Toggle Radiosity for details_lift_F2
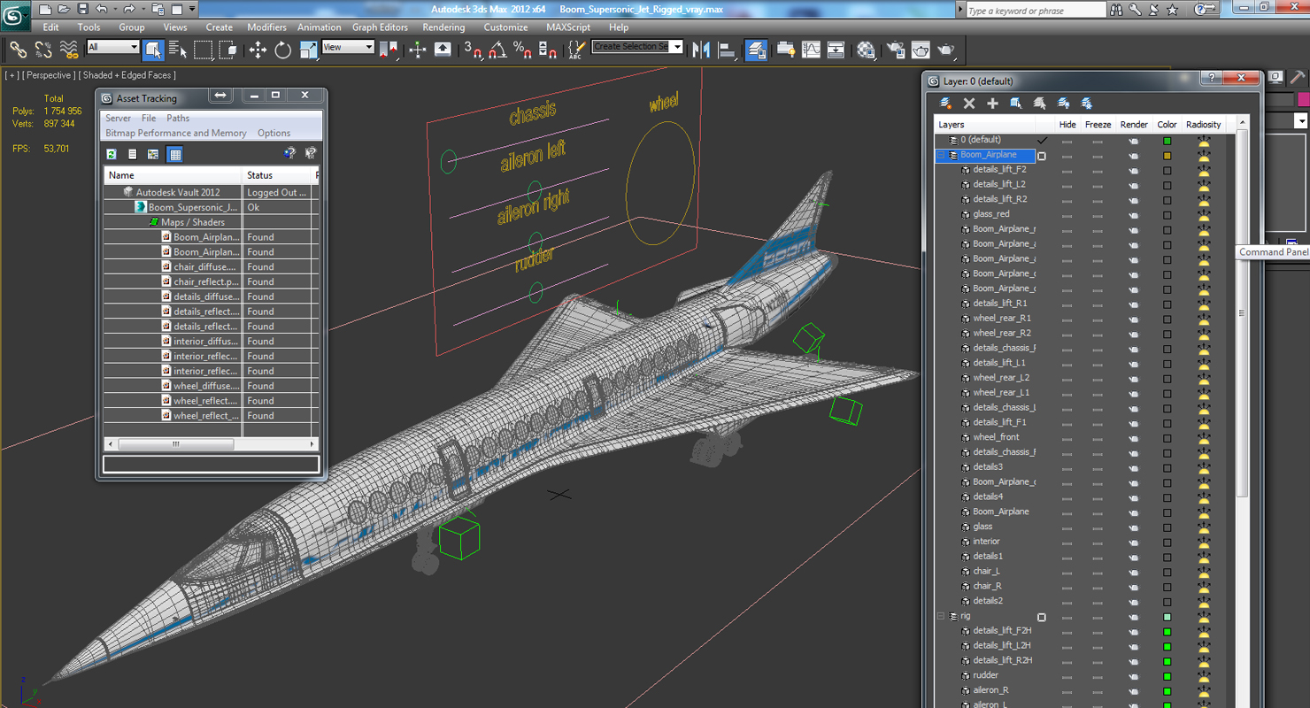The height and width of the screenshot is (708, 1310). coord(1203,170)
